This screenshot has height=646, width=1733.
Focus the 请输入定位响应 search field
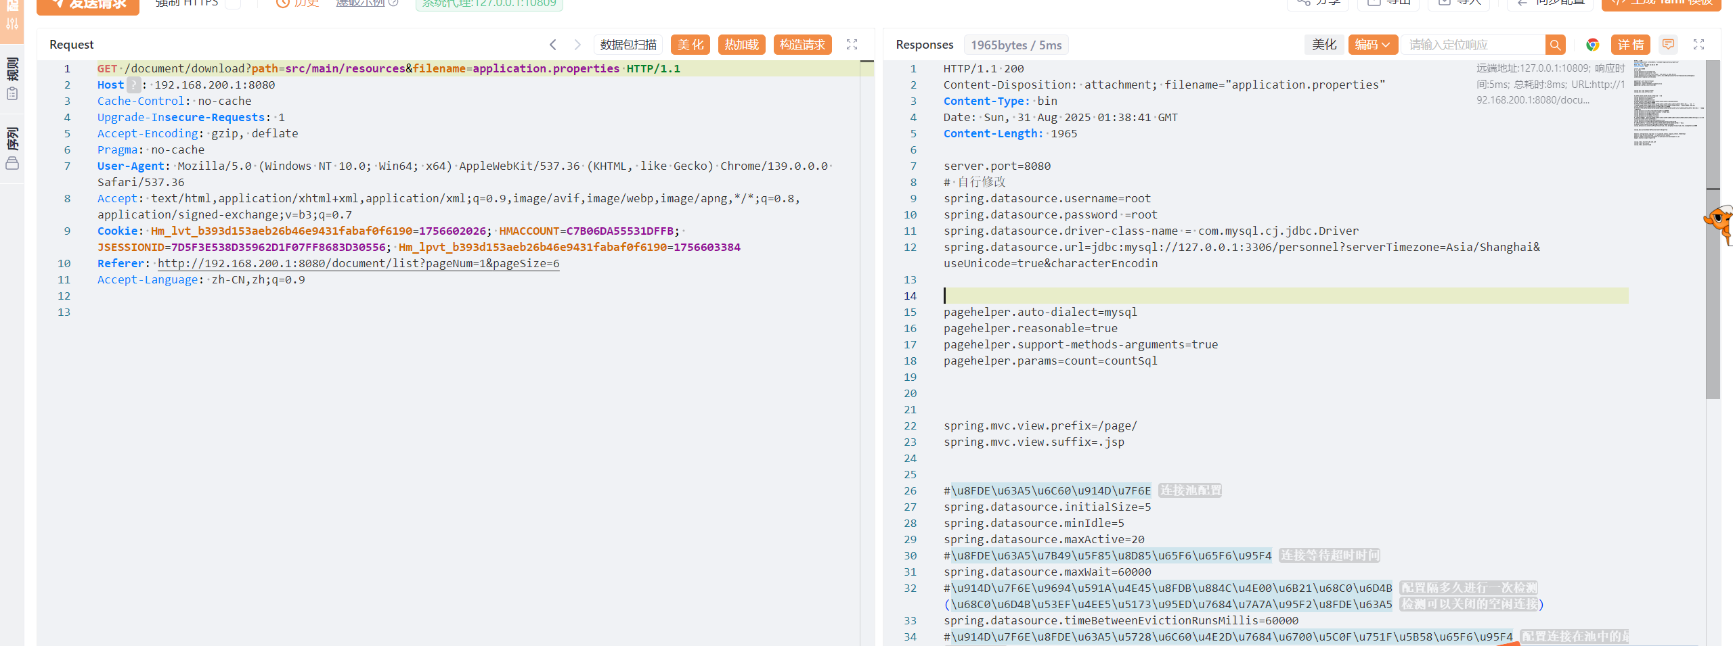[1472, 45]
